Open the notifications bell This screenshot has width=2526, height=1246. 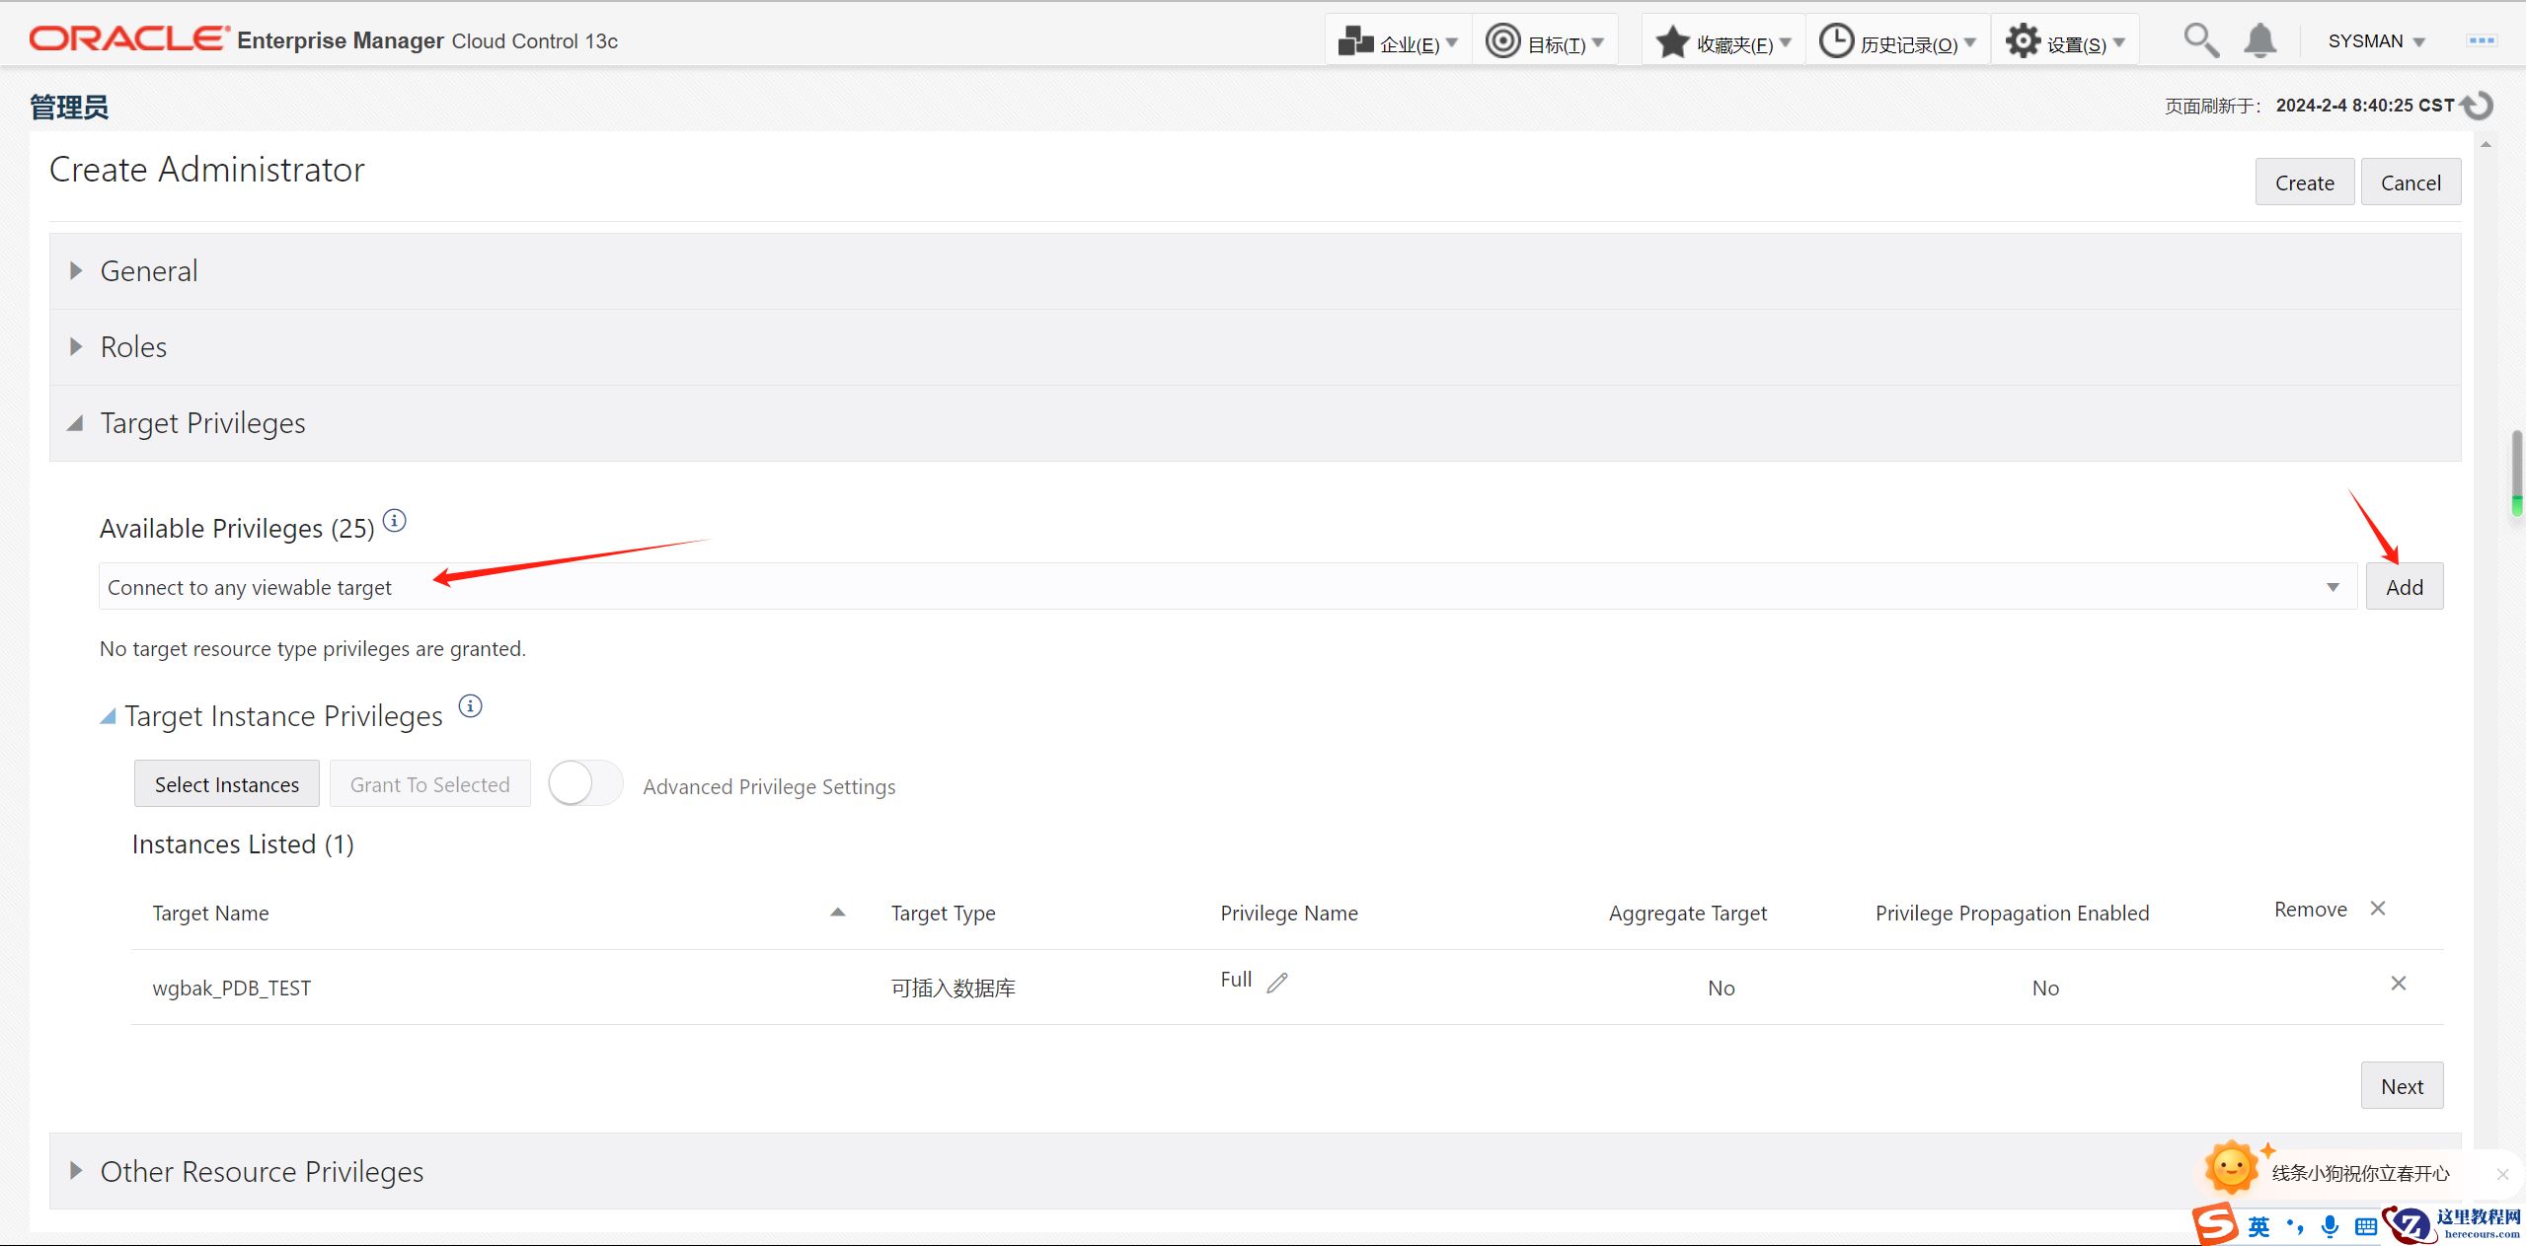coord(2259,40)
